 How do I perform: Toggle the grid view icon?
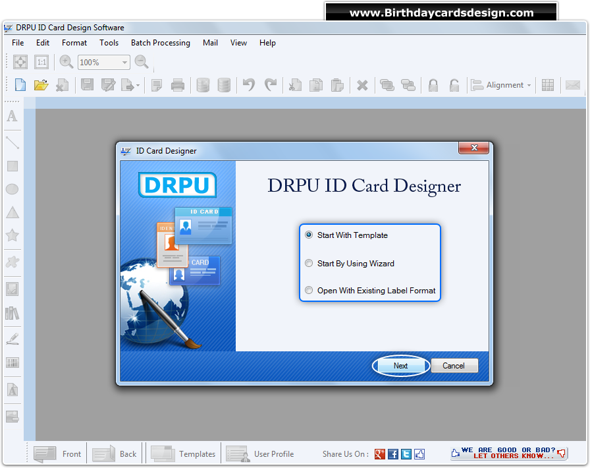click(x=547, y=85)
